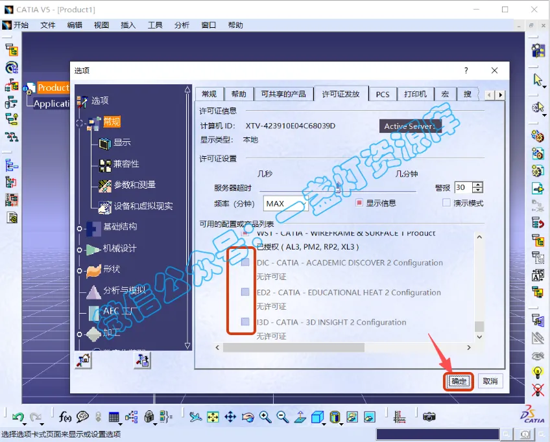Expand the 形状 tree node
Viewport: 550px width, 442px height.
point(79,271)
